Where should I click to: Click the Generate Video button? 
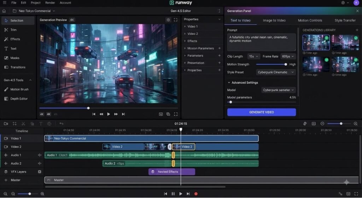pyautogui.click(x=262, y=112)
